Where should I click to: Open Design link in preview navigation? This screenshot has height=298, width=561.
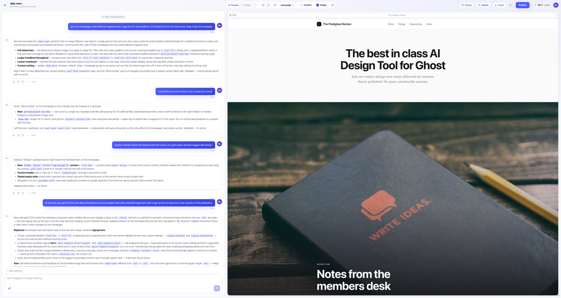pyautogui.click(x=402, y=24)
